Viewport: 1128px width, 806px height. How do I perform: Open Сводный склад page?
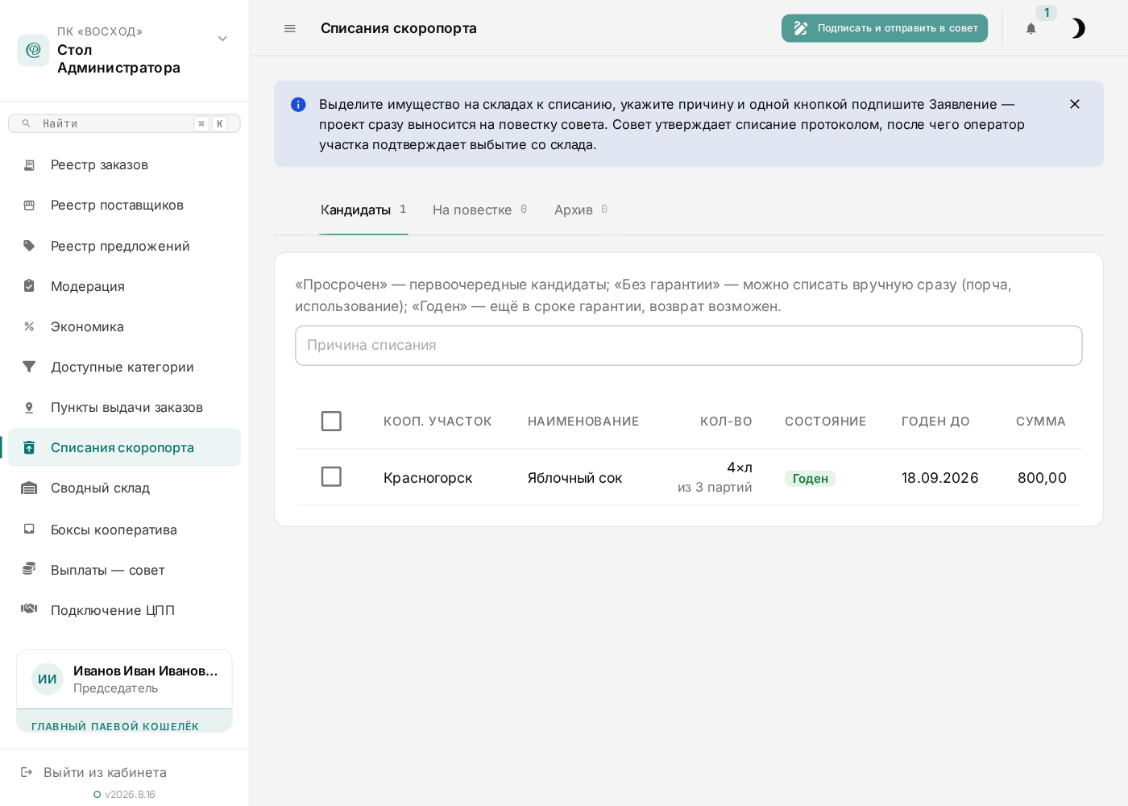click(124, 488)
